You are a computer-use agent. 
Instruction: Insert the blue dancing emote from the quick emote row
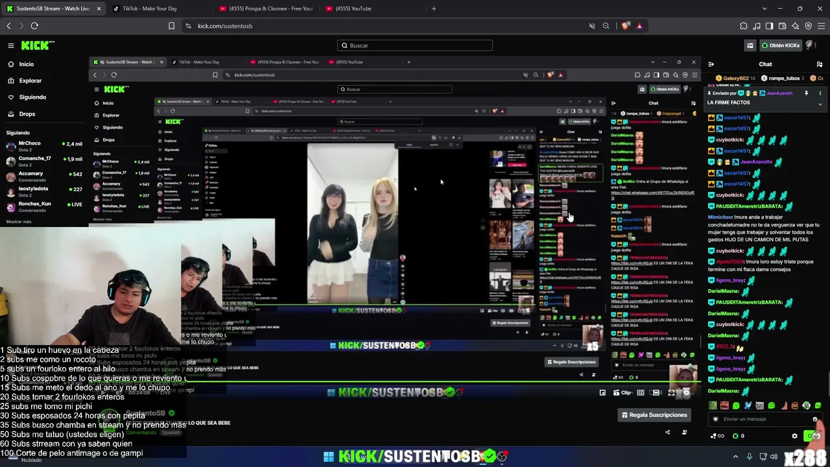pos(748,406)
